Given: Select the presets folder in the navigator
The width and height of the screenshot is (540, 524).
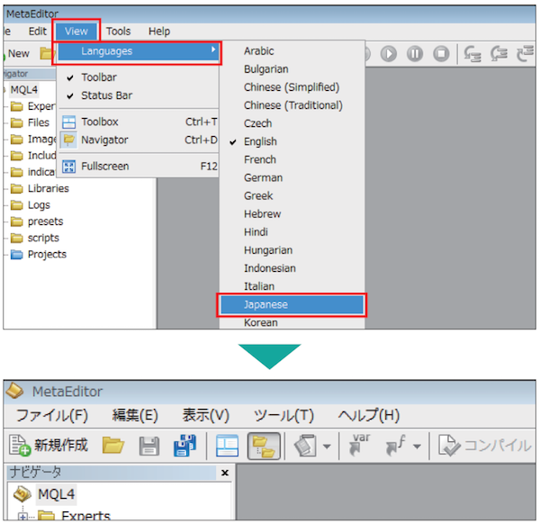Looking at the screenshot, I should (37, 221).
